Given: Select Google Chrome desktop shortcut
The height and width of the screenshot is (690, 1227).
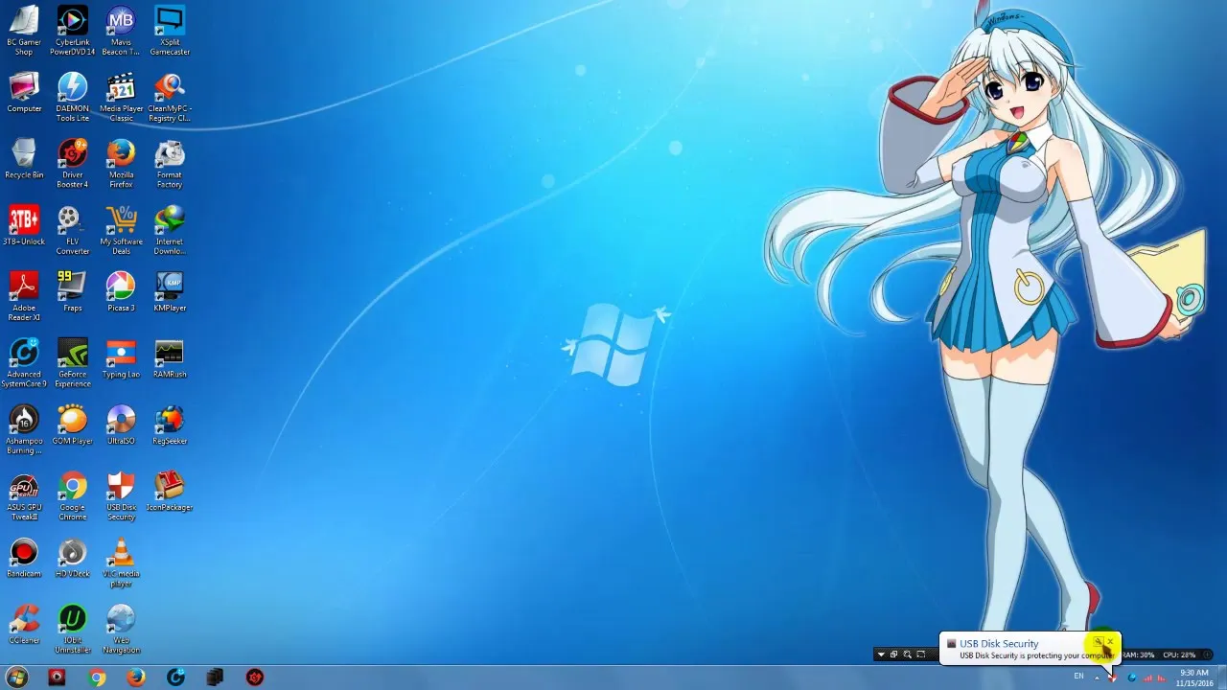Looking at the screenshot, I should tap(73, 495).
